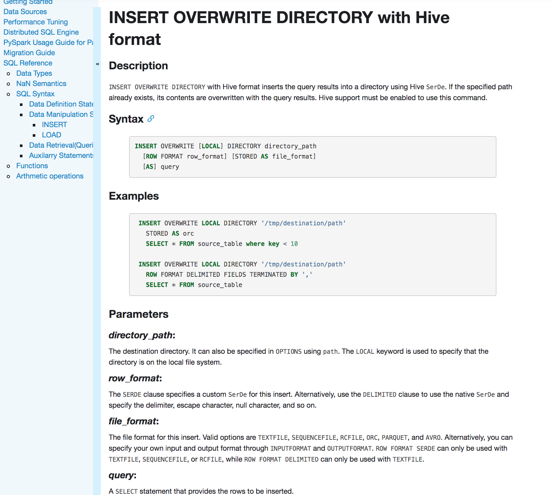Open the SQL Reference section
This screenshot has height=495, width=552.
coord(28,63)
